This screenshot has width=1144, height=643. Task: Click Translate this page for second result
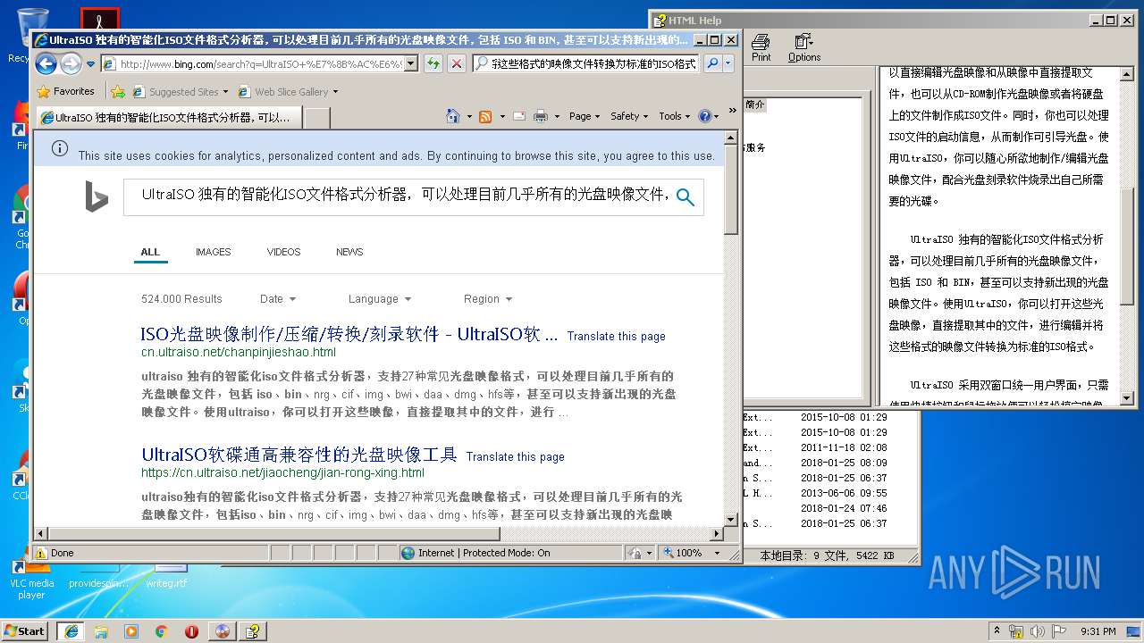click(x=515, y=456)
